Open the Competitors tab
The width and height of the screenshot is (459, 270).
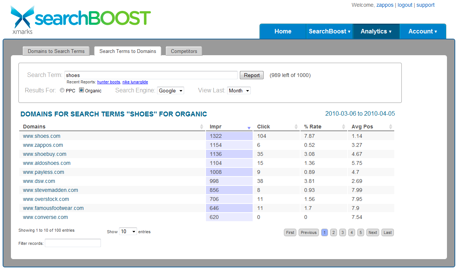184,51
